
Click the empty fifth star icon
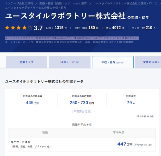[30, 28]
